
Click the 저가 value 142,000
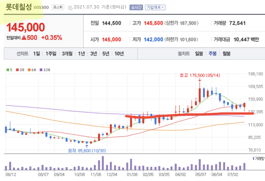point(153,40)
